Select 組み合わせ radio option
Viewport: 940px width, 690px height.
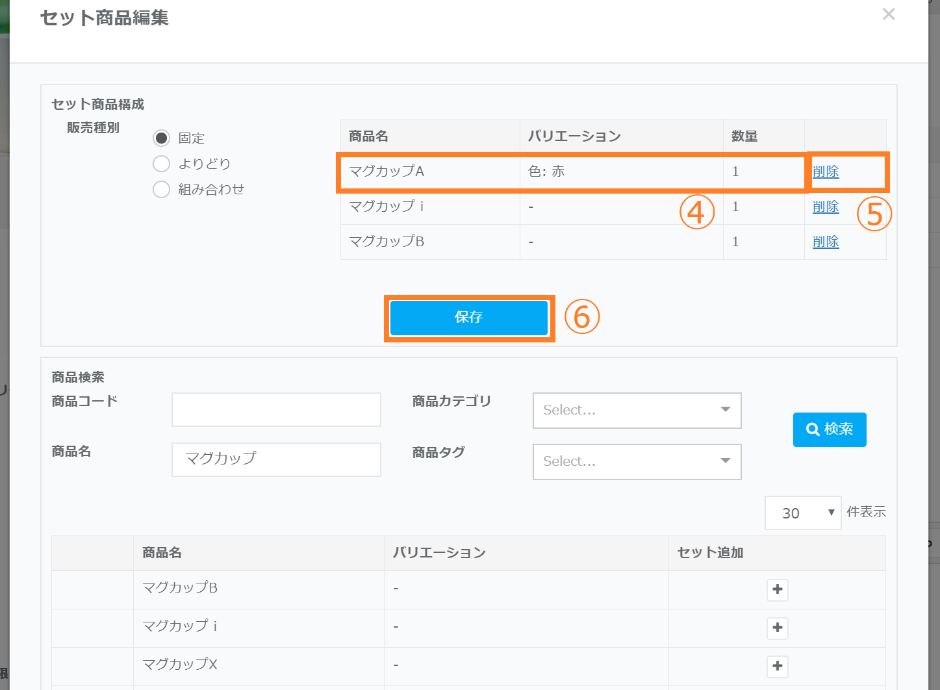tap(161, 190)
